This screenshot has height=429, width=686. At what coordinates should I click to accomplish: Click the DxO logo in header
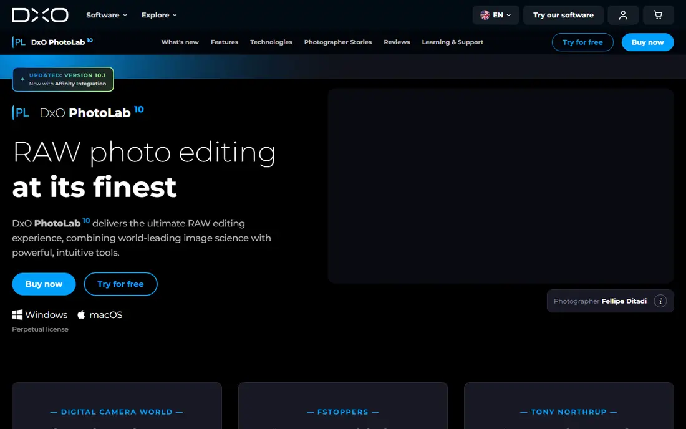(x=40, y=15)
